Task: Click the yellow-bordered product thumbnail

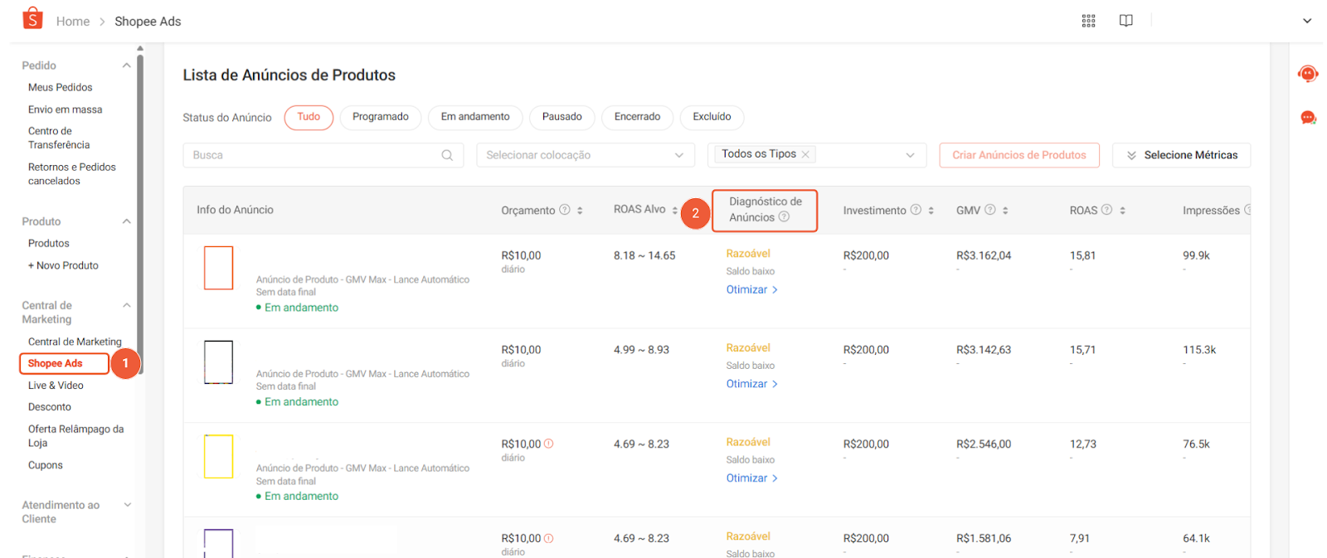Action: click(219, 457)
